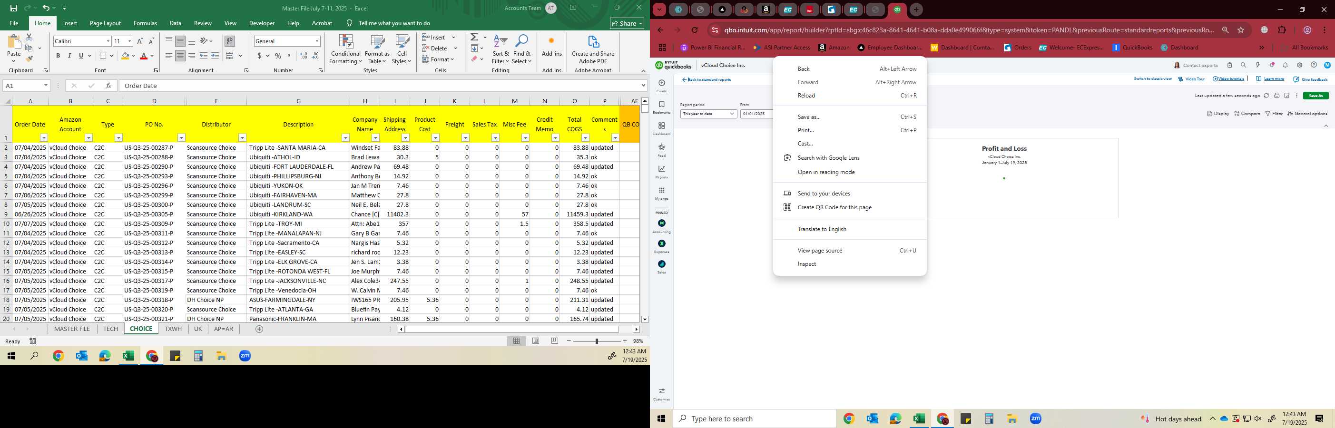This screenshot has height=428, width=1335.
Task: Click the Increase Font Size icon
Action: click(140, 41)
